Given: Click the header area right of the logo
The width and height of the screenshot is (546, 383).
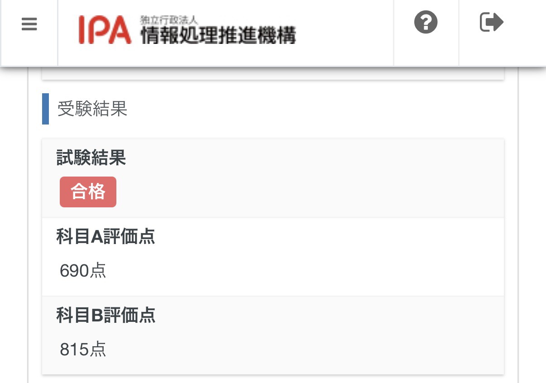Looking at the screenshot, I should click(x=344, y=32).
